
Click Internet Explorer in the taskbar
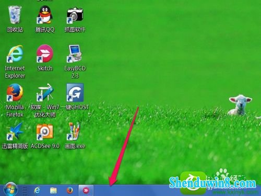37,190
